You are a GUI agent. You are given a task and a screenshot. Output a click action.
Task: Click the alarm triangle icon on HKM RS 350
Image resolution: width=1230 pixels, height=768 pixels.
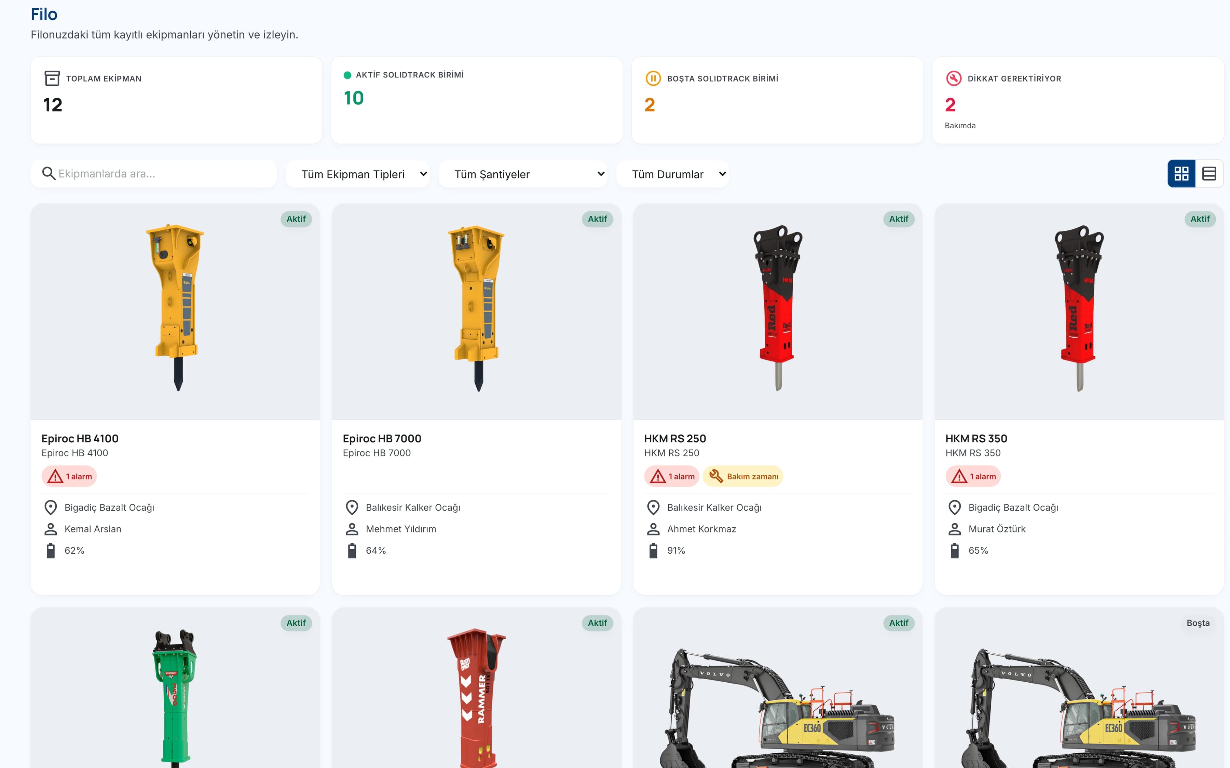[959, 477]
